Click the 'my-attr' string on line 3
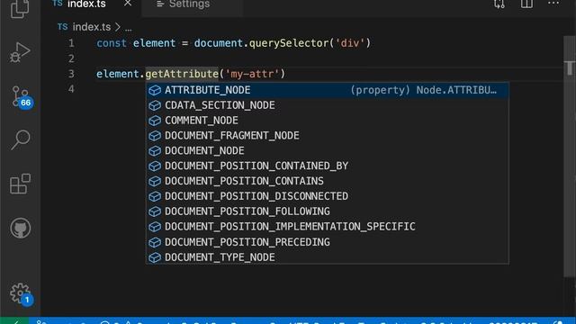 click(x=252, y=74)
